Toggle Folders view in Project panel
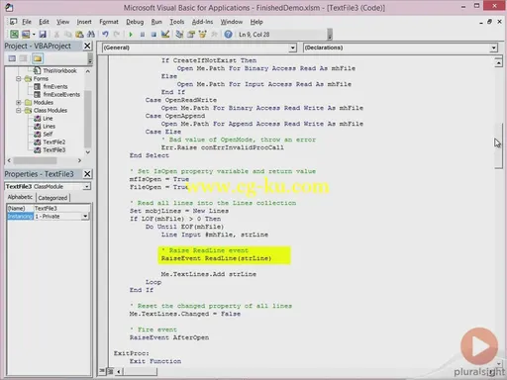The height and width of the screenshot is (380, 507). [x=38, y=58]
